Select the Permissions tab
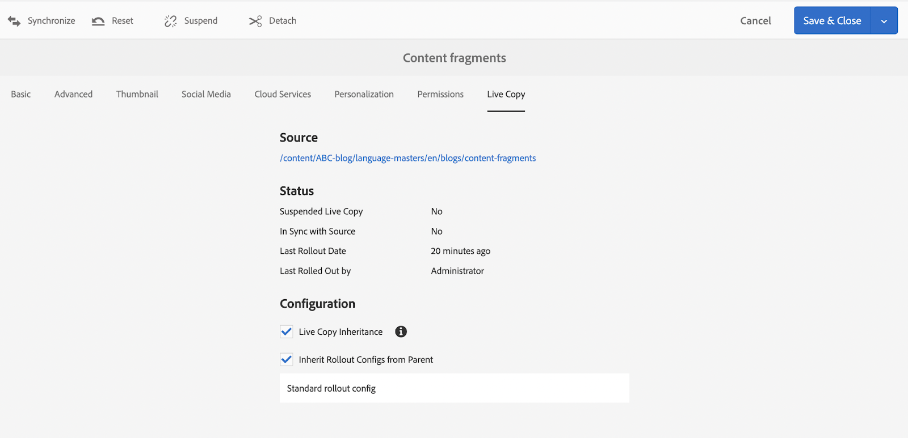908x438 pixels. (x=440, y=94)
